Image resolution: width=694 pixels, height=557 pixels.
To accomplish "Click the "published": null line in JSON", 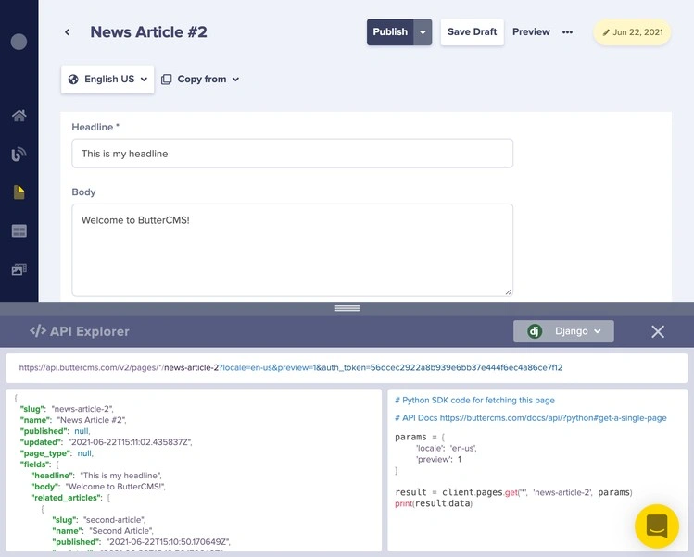I will pyautogui.click(x=55, y=431).
